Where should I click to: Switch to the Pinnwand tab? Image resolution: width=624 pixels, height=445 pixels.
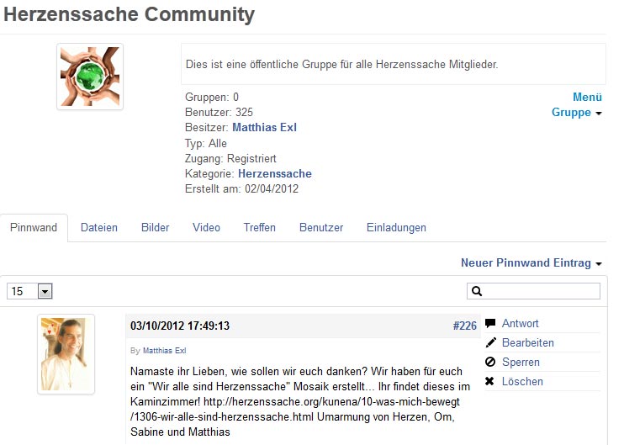34,228
